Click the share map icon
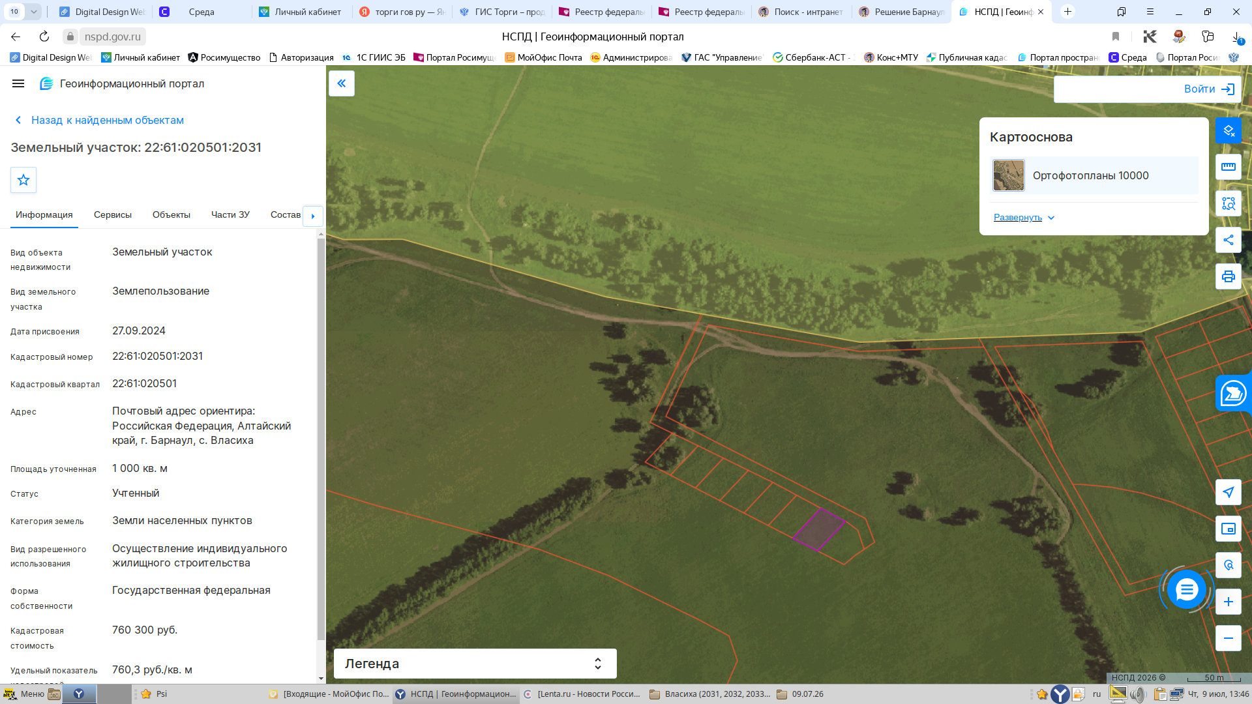 tap(1229, 240)
